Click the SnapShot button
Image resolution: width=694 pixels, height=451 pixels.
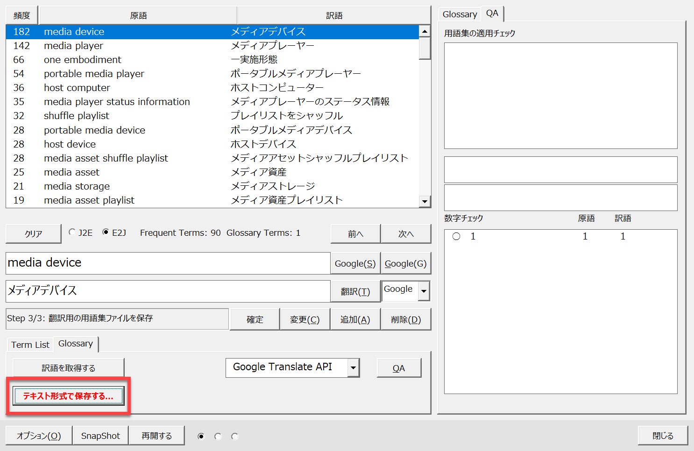(100, 436)
